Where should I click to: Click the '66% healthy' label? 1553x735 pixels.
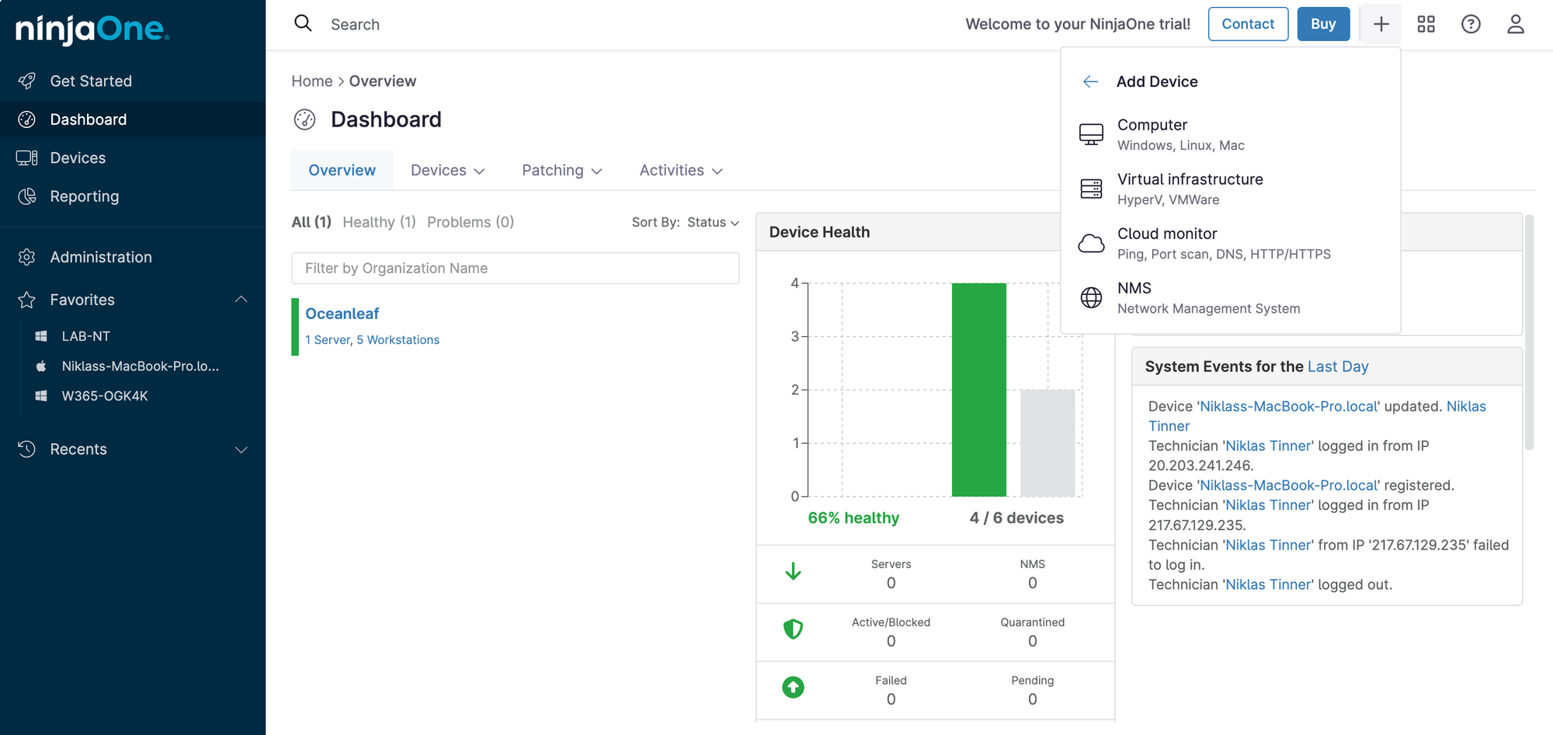pyautogui.click(x=853, y=518)
